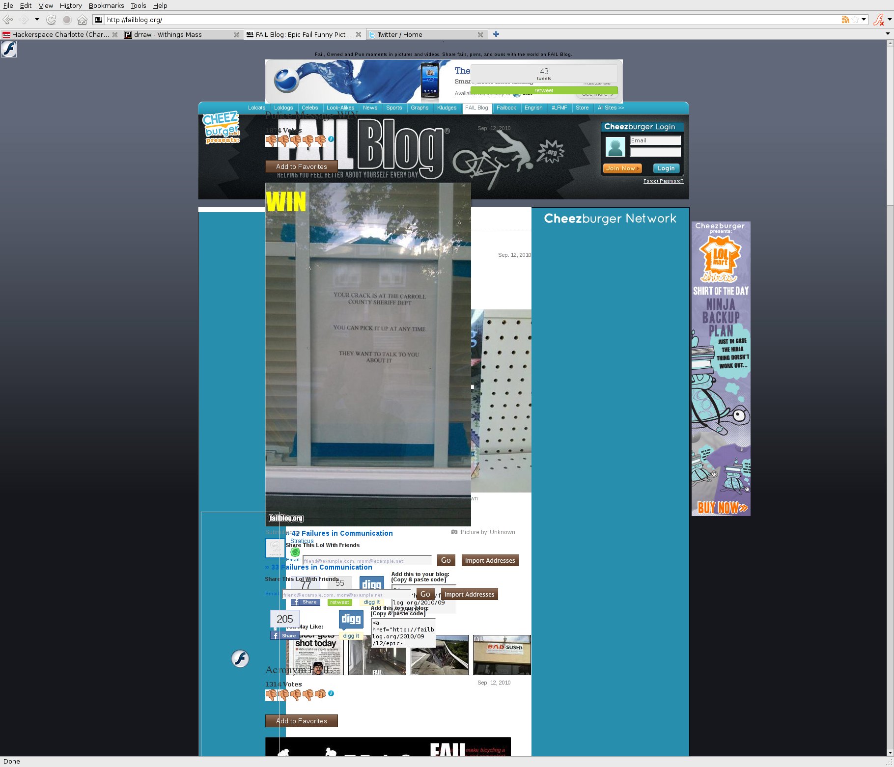Image resolution: width=894 pixels, height=767 pixels.
Task: Click the Facebook Share button below 205 count
Action: coord(285,635)
